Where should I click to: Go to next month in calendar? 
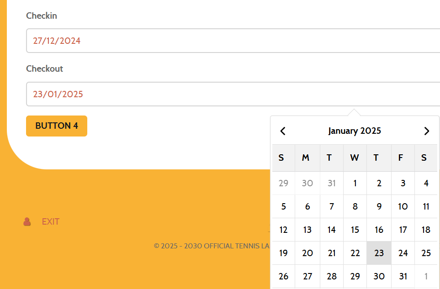(427, 131)
